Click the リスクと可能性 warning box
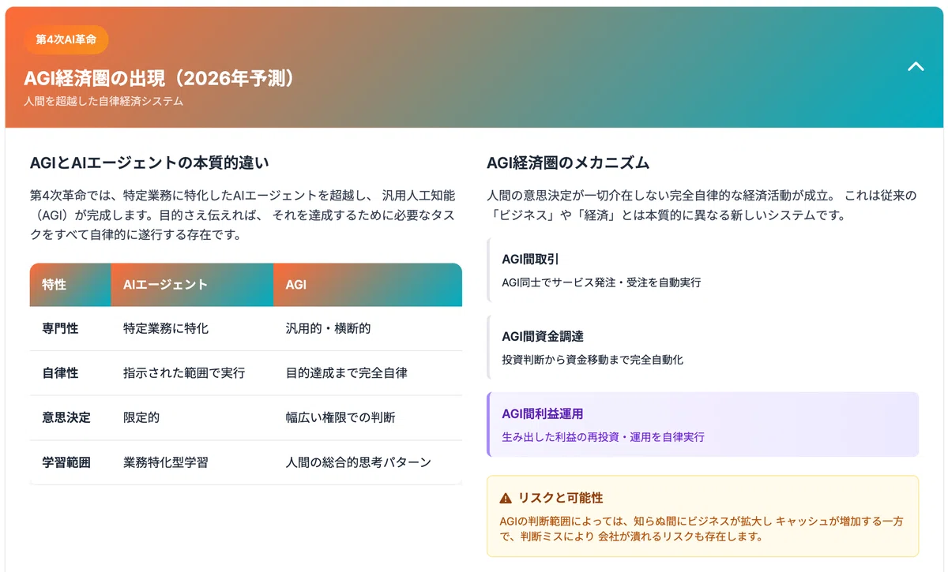 click(703, 516)
